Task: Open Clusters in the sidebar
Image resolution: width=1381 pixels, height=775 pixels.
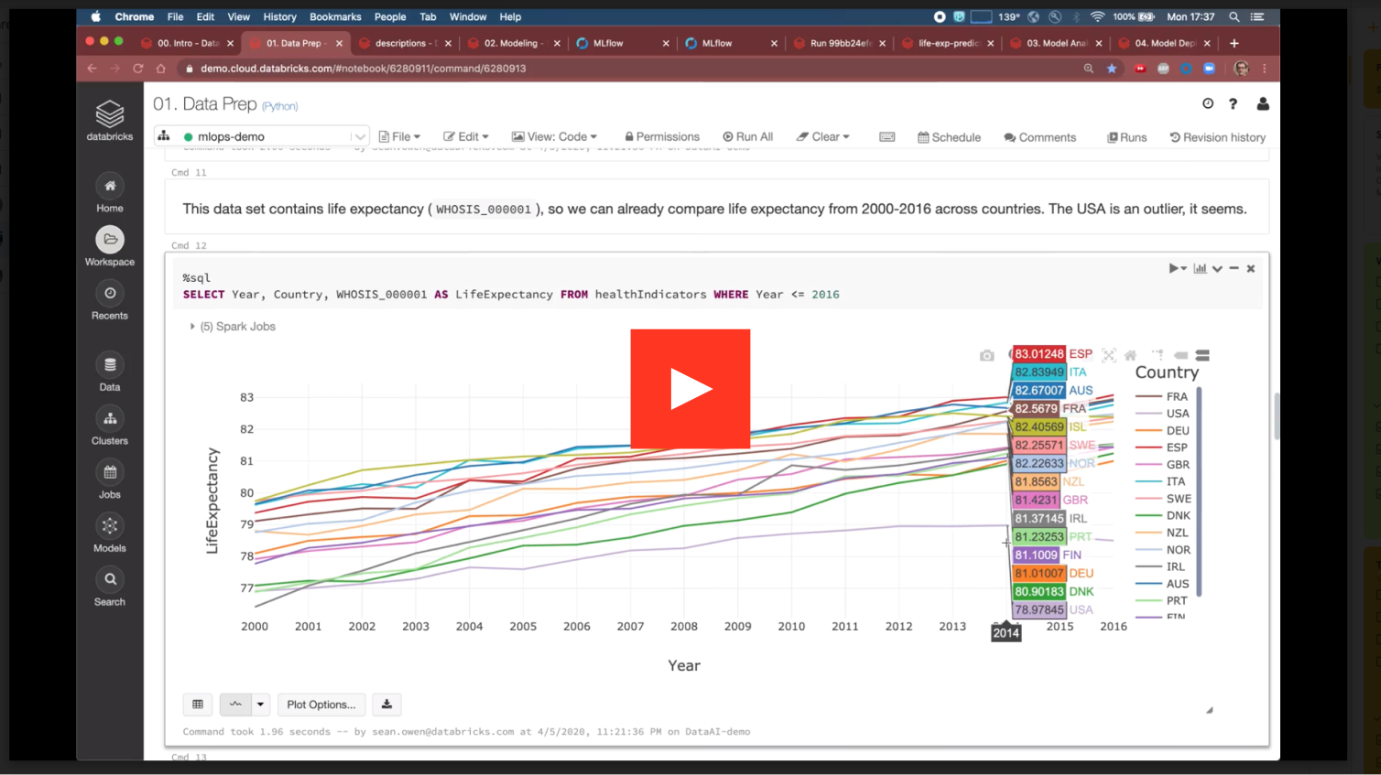Action: point(110,427)
